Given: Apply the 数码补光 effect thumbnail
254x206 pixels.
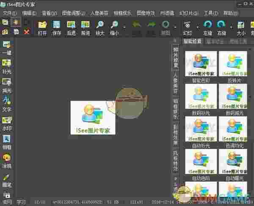Looking at the screenshot, I should [x=201, y=96].
